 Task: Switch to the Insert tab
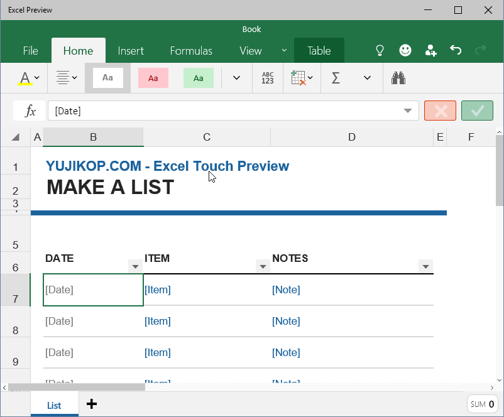pyautogui.click(x=131, y=51)
